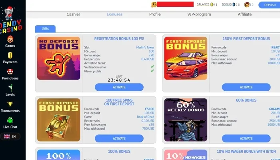280x160 pixels.
Task: Click the user avatar icon in header
Action: (x=154, y=4)
